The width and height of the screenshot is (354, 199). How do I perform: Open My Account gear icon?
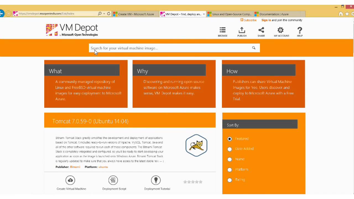tap(280, 30)
